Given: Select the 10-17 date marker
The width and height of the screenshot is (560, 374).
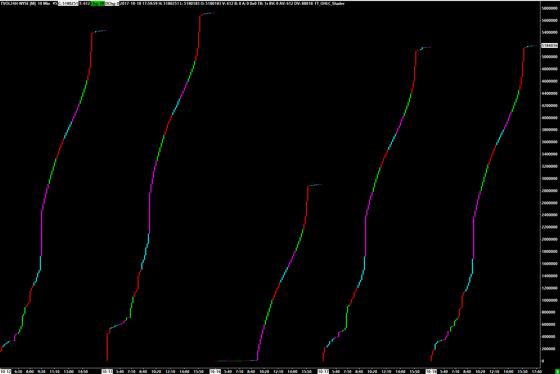Looking at the screenshot, I should 323,372.
